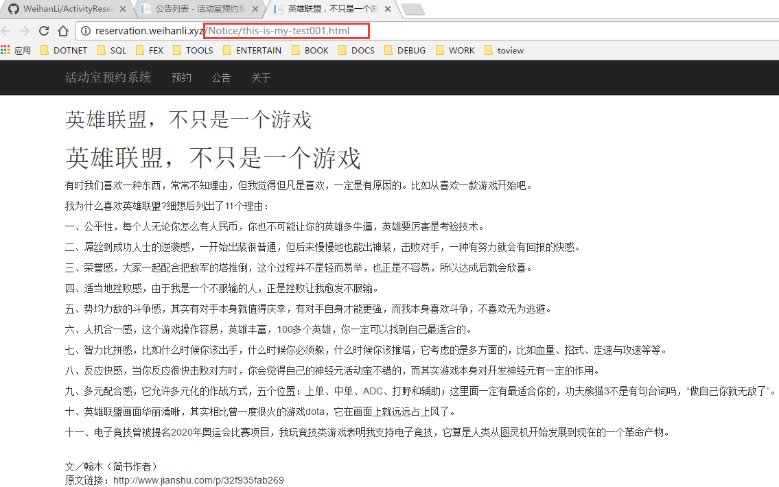The width and height of the screenshot is (779, 487).
Task: Open the Apps grid shortcut in bookmarks bar
Action: pyautogui.click(x=16, y=50)
